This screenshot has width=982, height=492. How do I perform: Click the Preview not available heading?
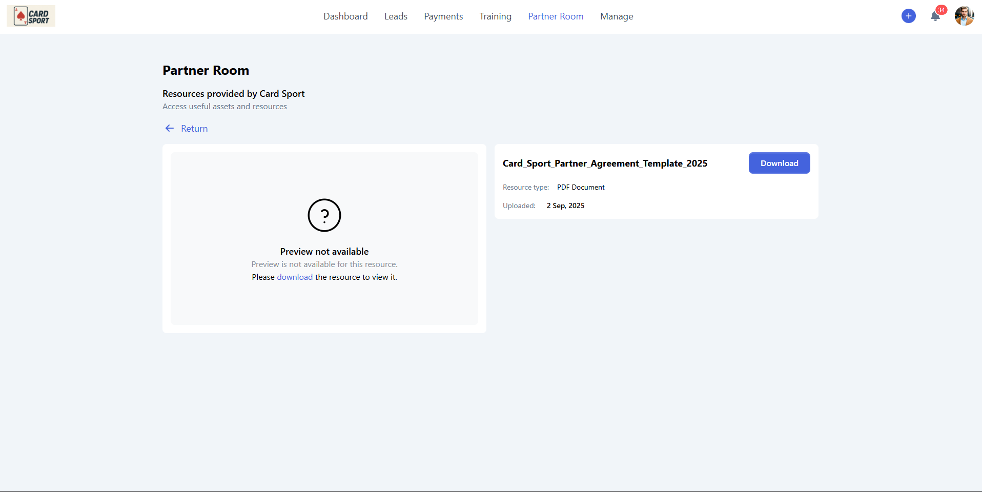tap(324, 252)
